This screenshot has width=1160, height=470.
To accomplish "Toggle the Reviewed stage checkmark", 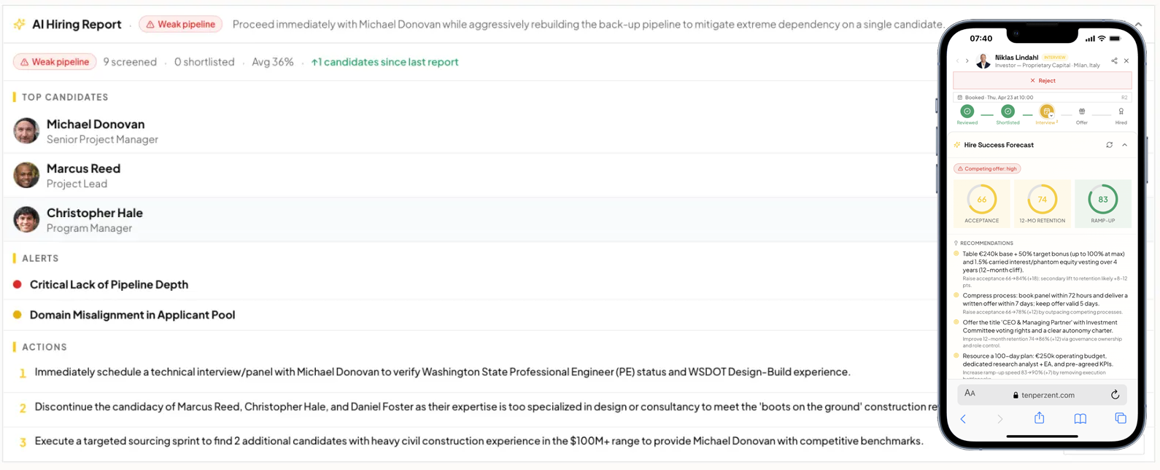I will pyautogui.click(x=967, y=111).
